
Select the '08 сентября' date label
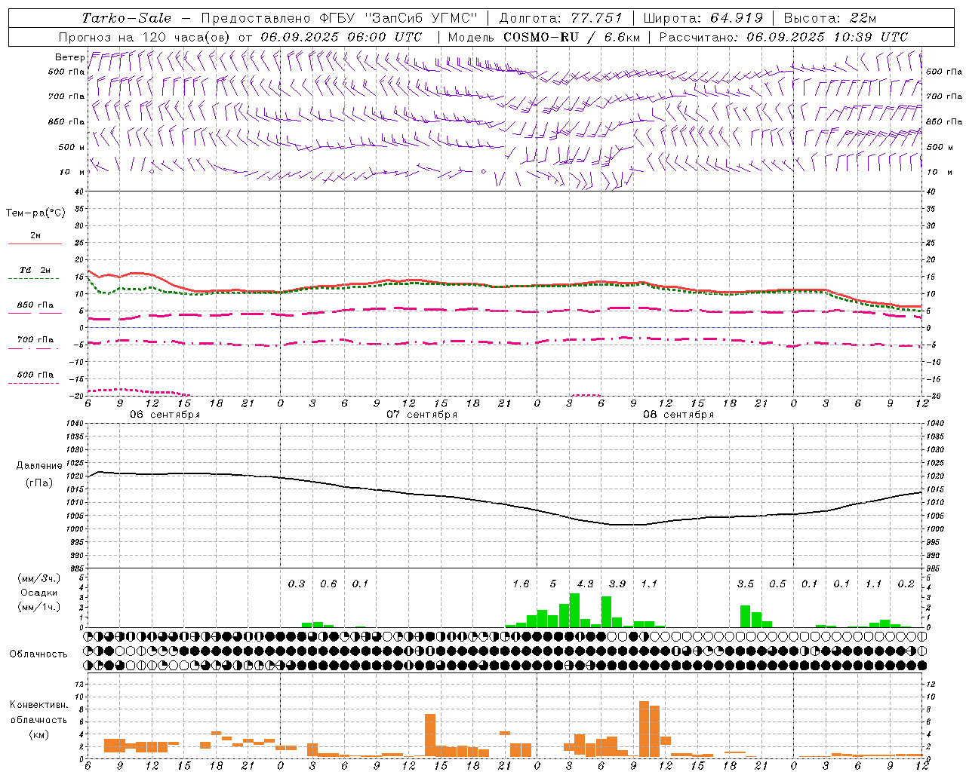tap(678, 415)
